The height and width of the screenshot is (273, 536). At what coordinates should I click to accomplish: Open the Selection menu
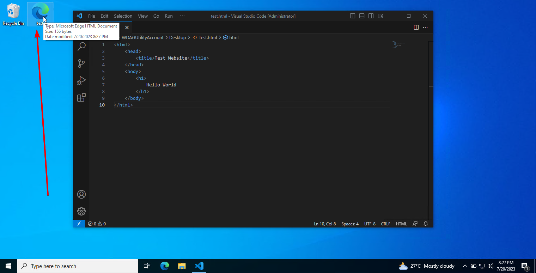tap(123, 16)
